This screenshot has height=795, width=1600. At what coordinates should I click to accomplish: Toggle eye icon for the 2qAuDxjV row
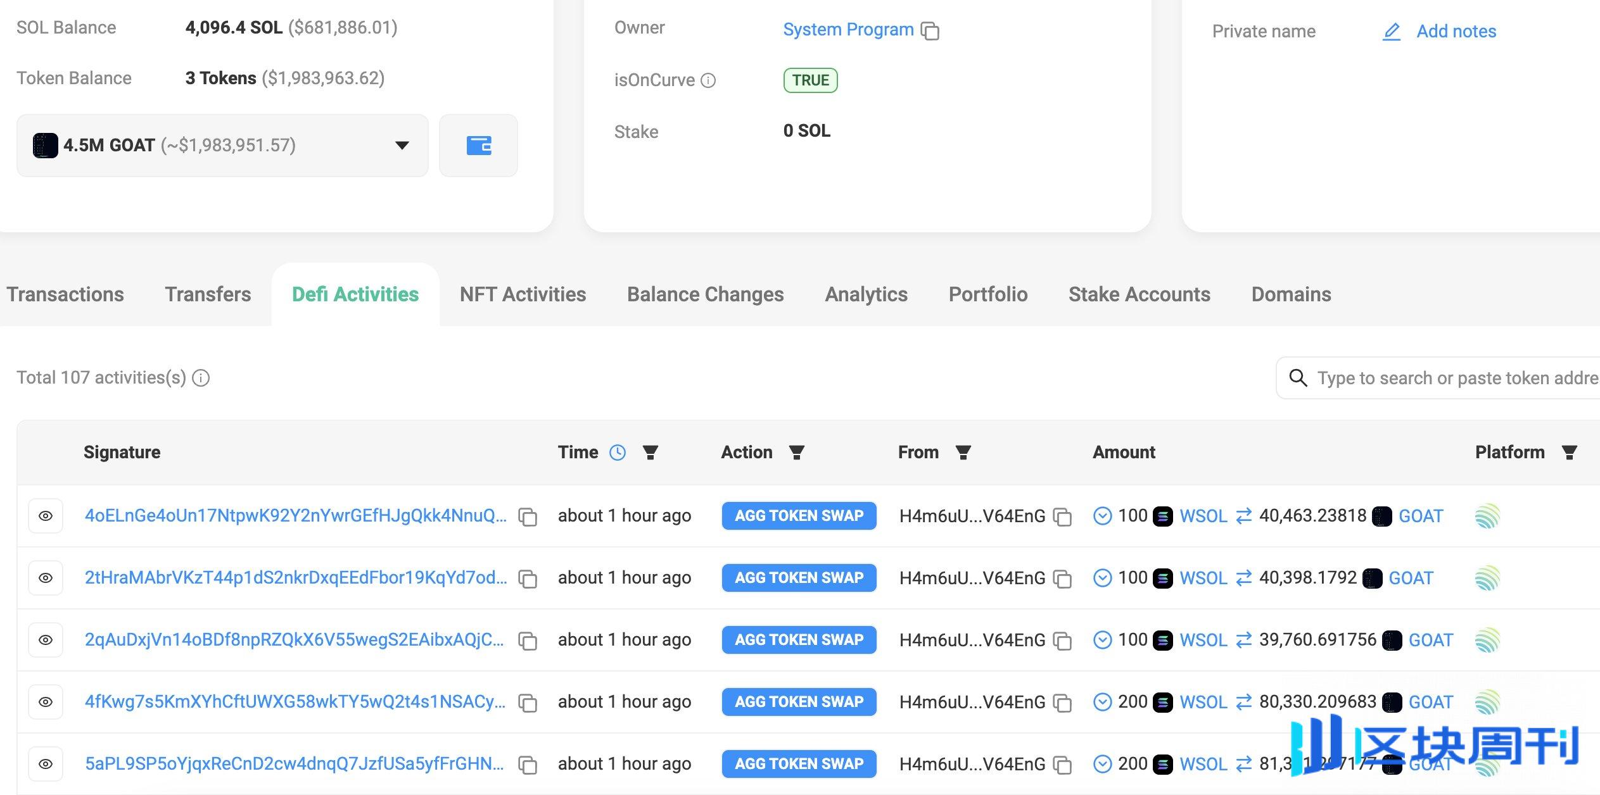click(46, 640)
